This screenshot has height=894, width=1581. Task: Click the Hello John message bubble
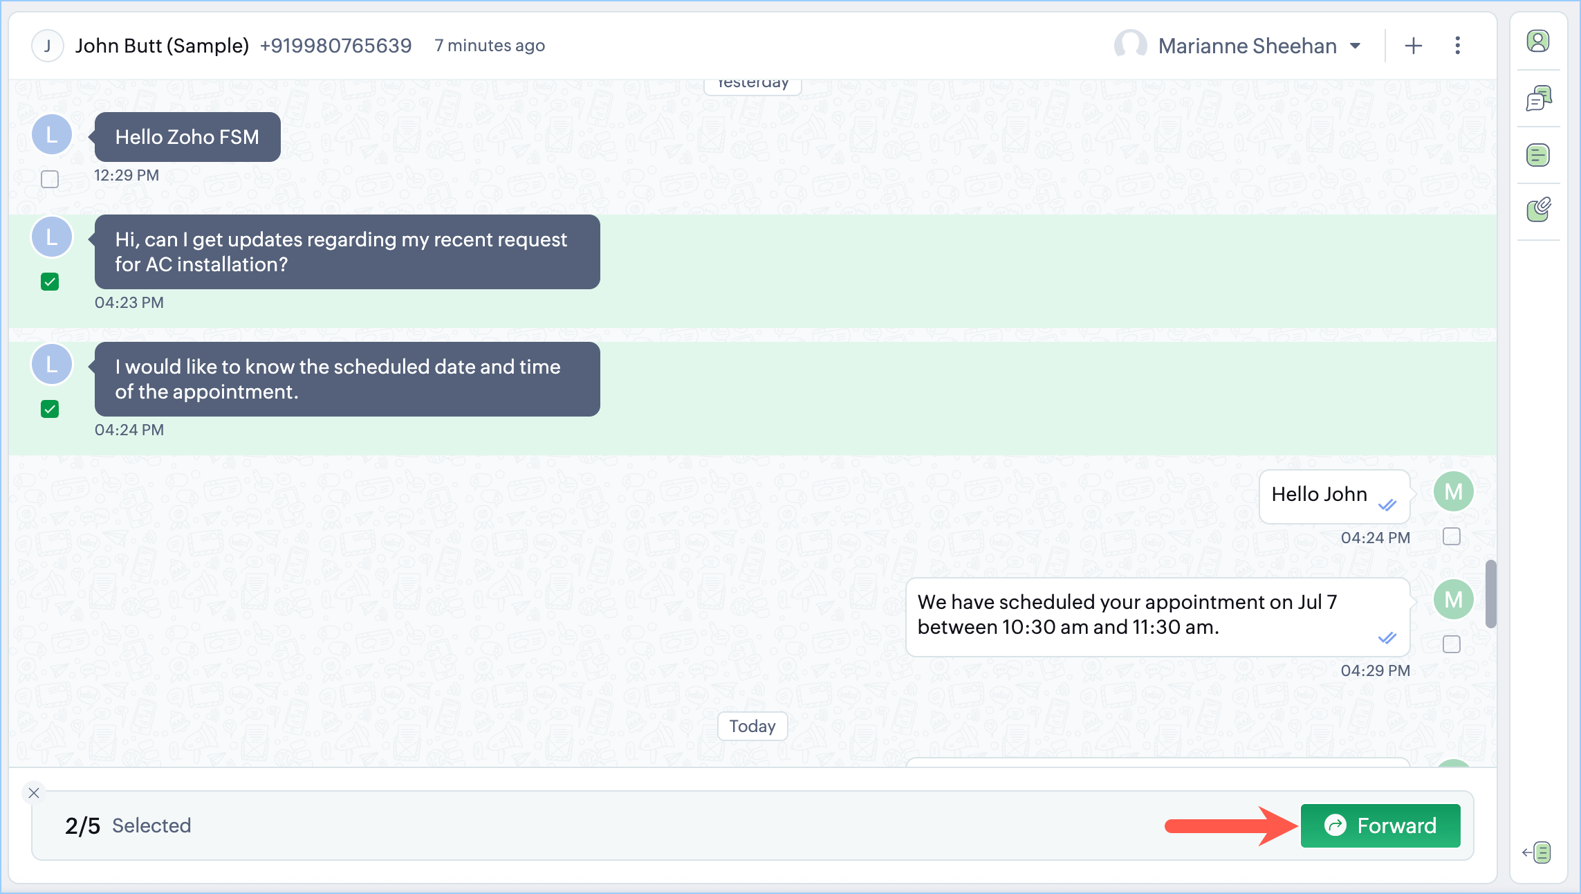click(x=1319, y=495)
